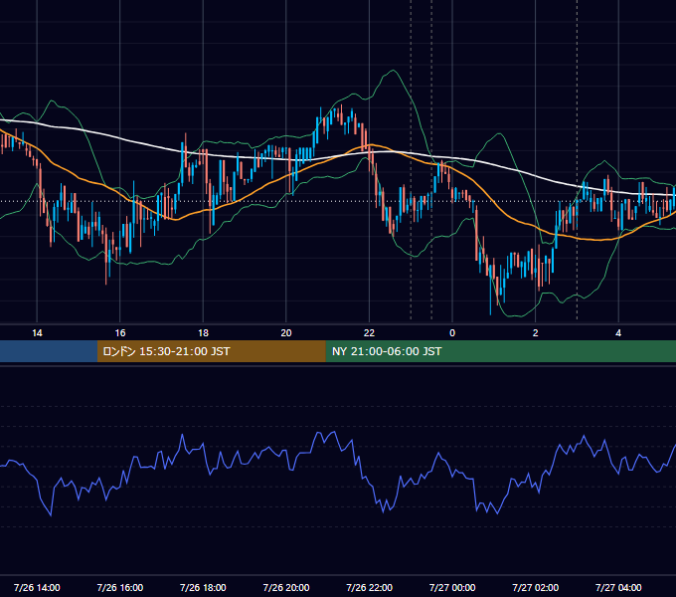Click the 7/27 04:00 date label

(x=618, y=587)
